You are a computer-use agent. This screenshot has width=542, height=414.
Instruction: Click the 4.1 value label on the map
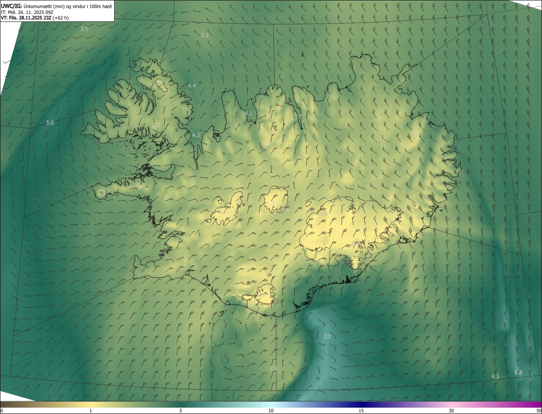pos(249,113)
